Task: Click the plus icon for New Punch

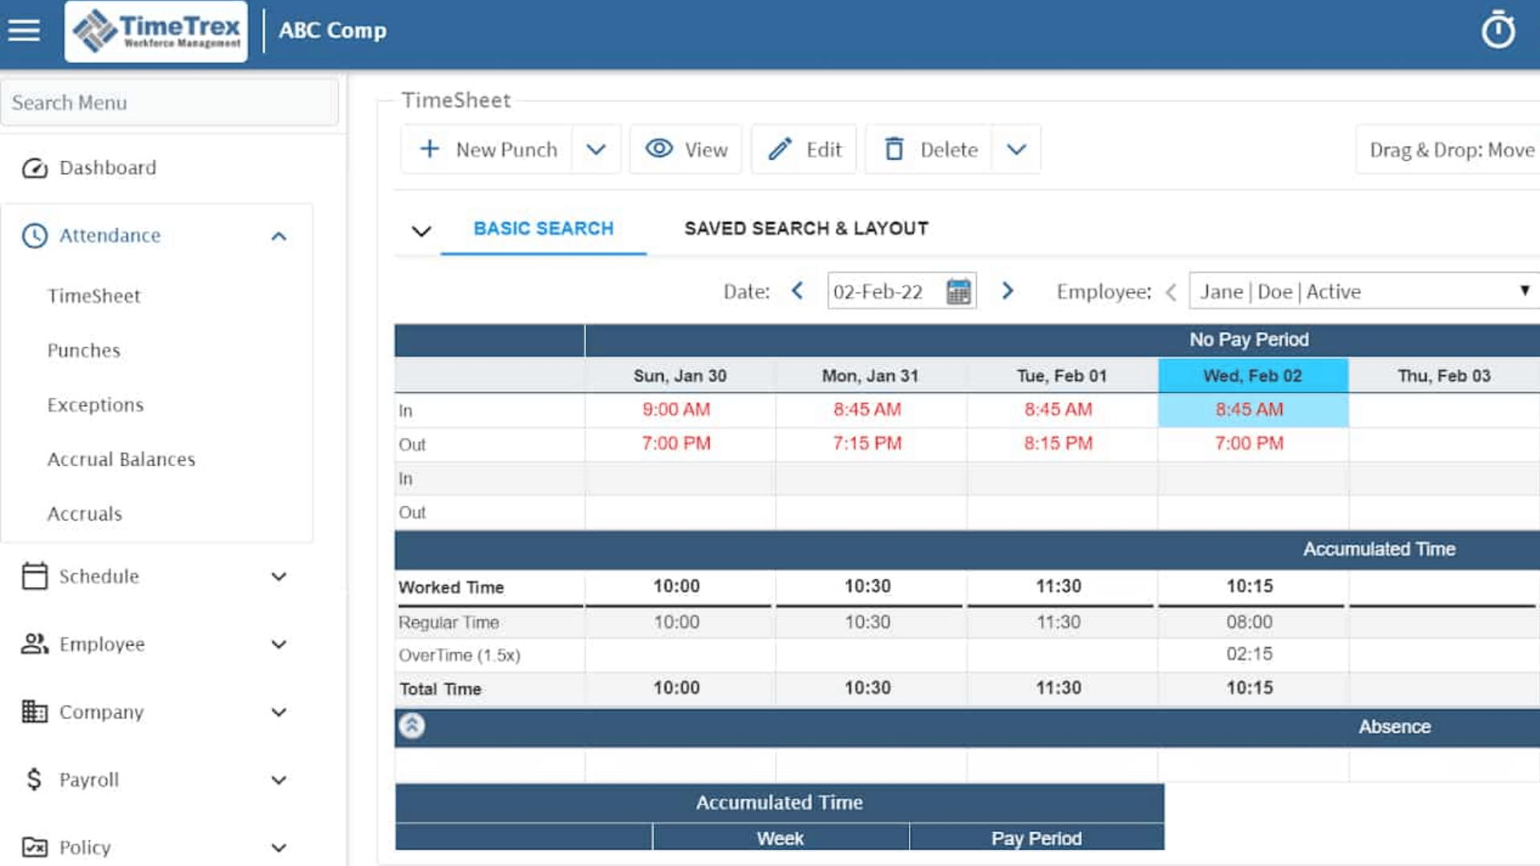Action: click(430, 149)
